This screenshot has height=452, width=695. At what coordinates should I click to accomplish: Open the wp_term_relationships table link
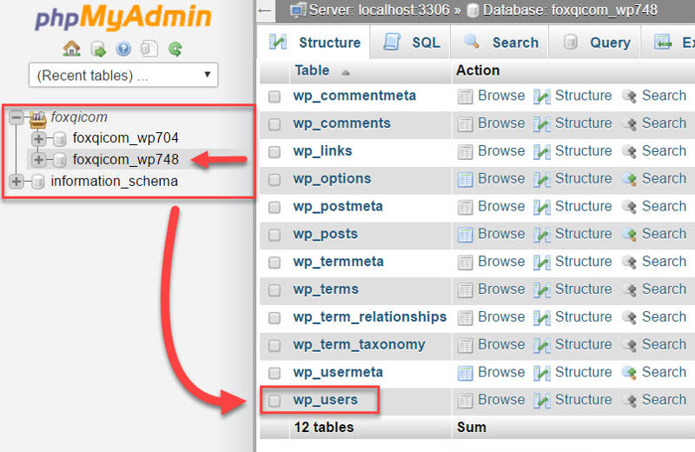pos(370,316)
